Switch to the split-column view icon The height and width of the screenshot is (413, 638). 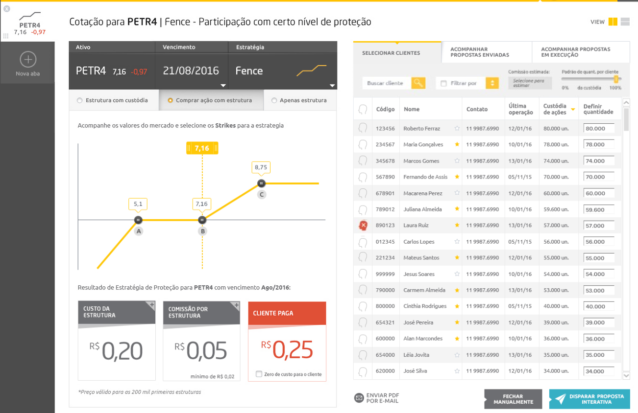click(x=613, y=22)
